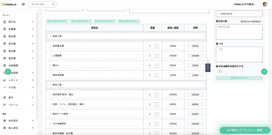Screen dimensions: 272x135
Task: Click the × icon beside 墨出し row
Action: [208, 61]
